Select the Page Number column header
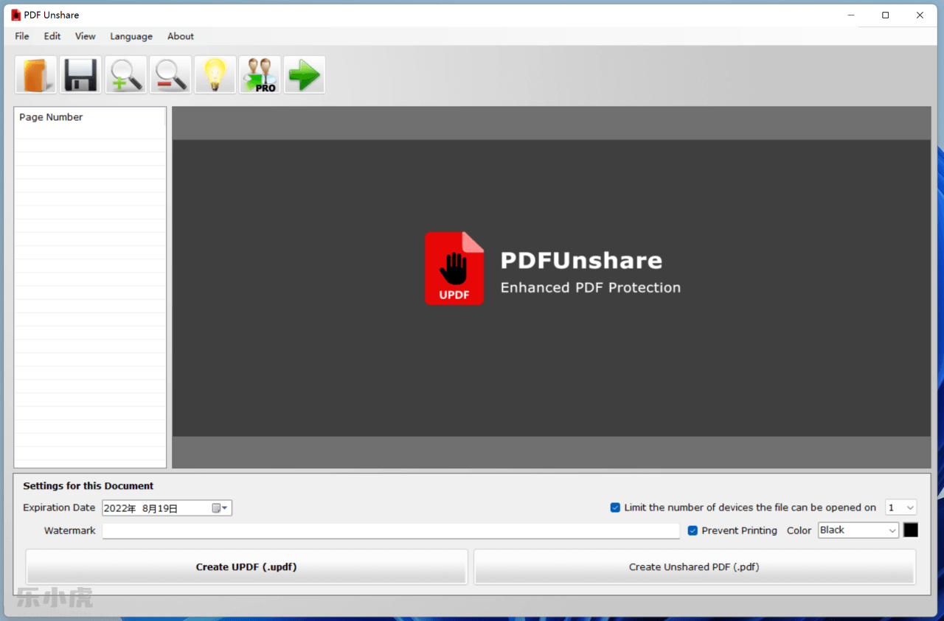Viewport: 944px width, 621px height. coord(90,117)
